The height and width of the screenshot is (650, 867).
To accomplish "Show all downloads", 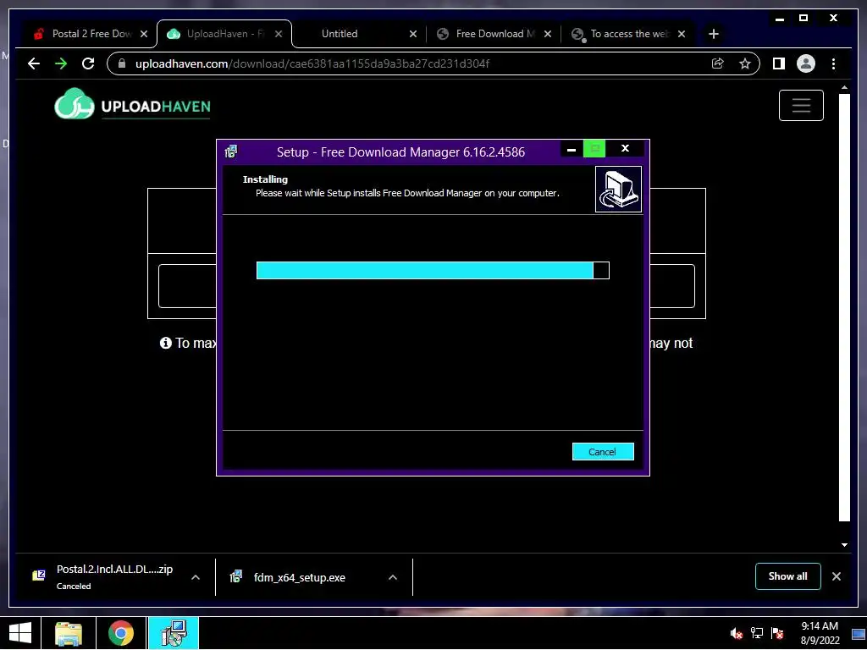I will 788,576.
